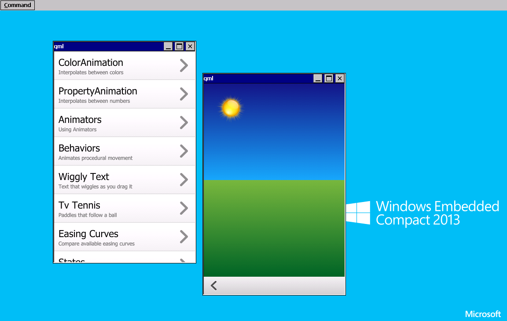Open the Easing Curves example

(125, 237)
